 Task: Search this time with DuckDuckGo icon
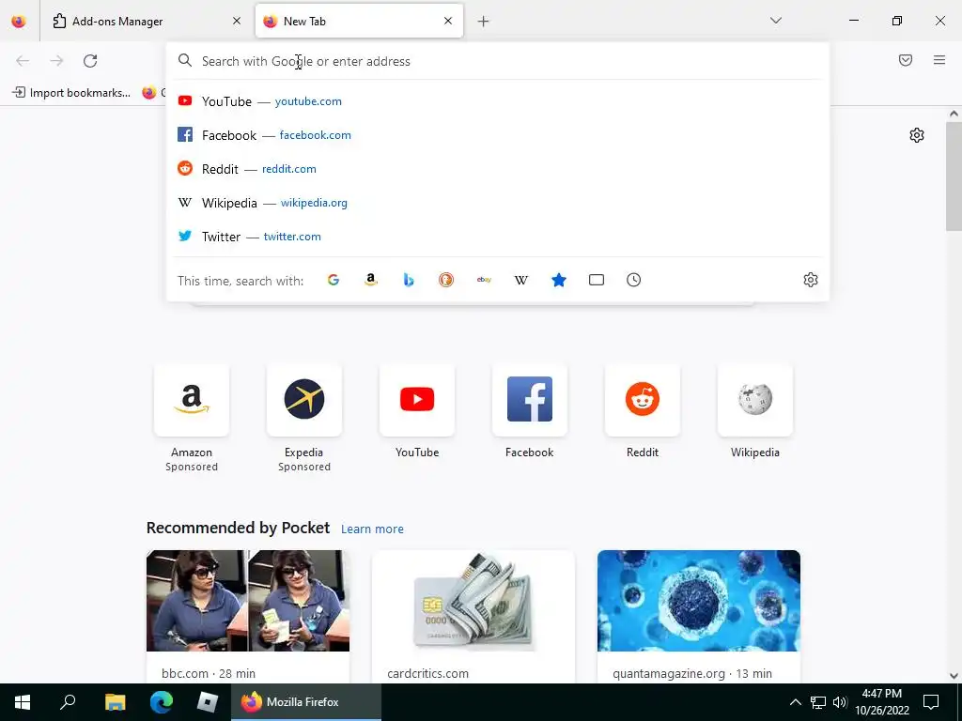[446, 280]
